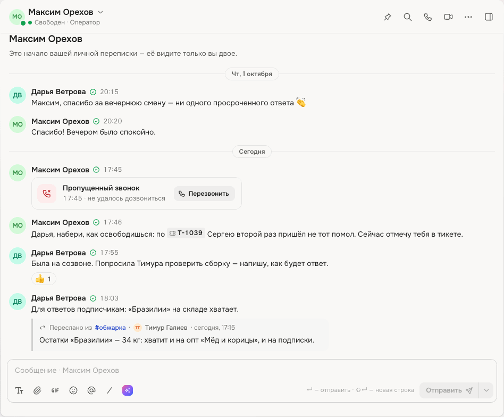The image size is (504, 417).
Task: Click the ДВ avatar at 20:15
Action: (x=18, y=95)
